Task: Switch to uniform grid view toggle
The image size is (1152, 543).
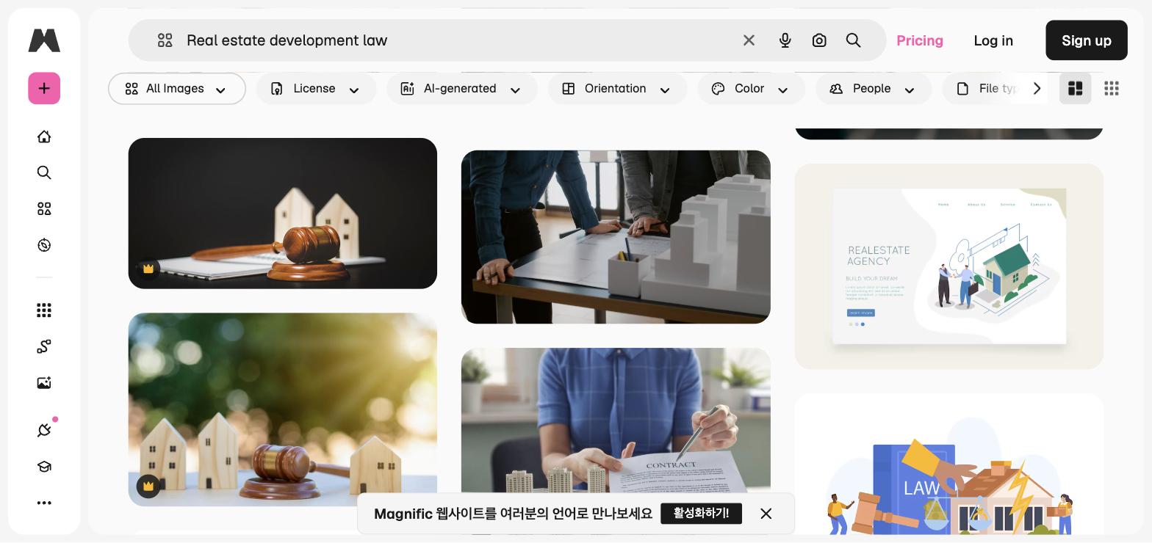Action: (x=1112, y=88)
